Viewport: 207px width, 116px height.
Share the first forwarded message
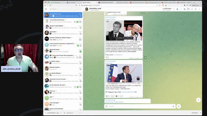[x=145, y=57]
